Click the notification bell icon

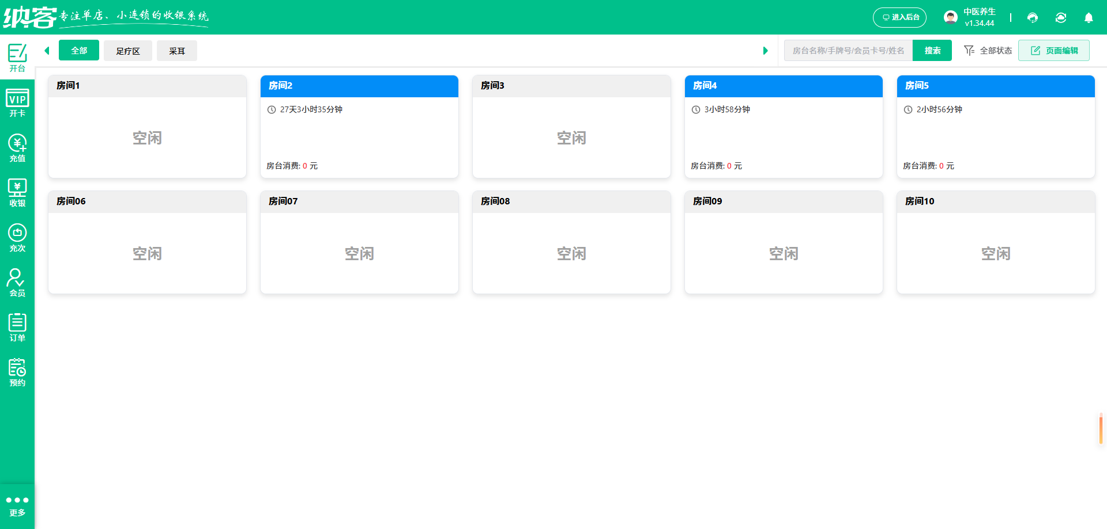pos(1089,18)
